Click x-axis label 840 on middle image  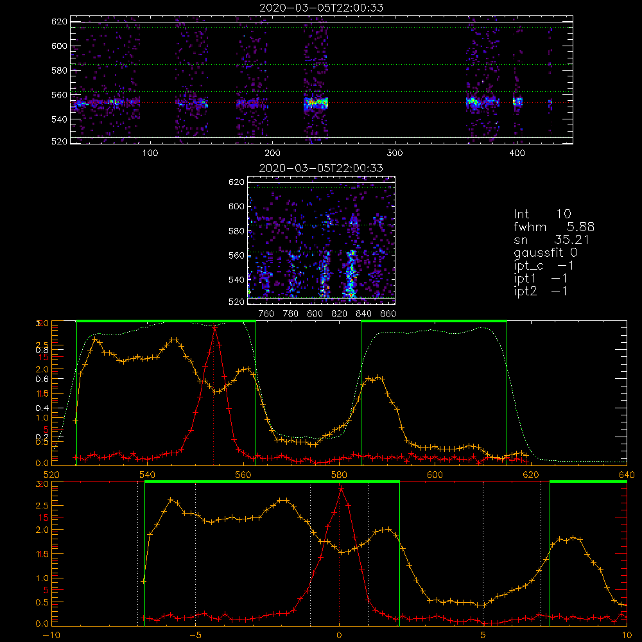coord(363,314)
